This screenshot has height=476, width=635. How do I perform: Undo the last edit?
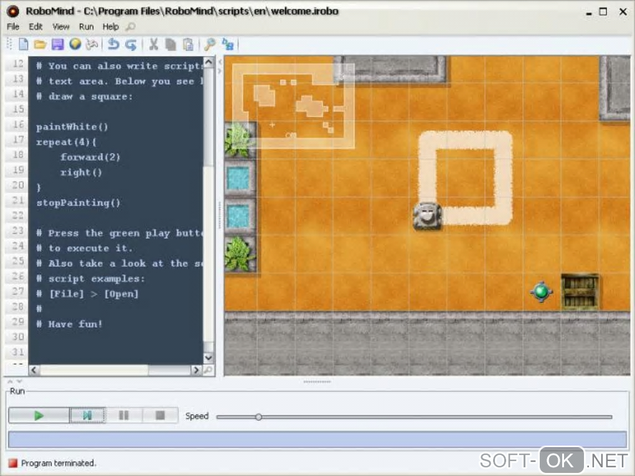pyautogui.click(x=113, y=44)
